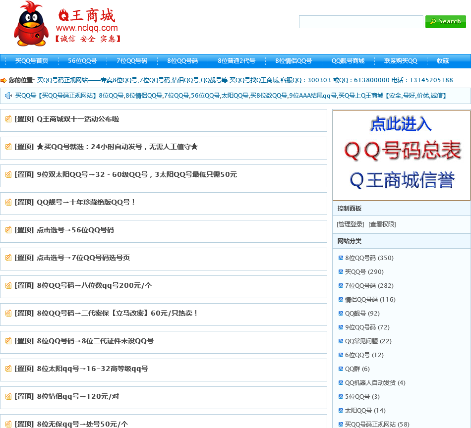Open category 5位QQ号 (3)
Viewport: 471px width, 428px height.
pos(362,396)
